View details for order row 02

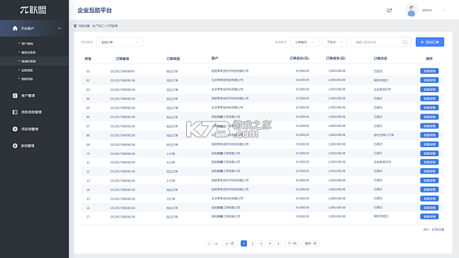point(430,80)
